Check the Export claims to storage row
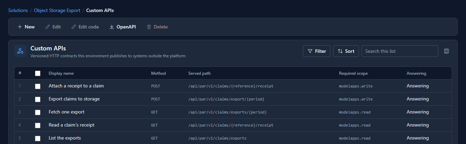Screen dimensions: 466x144 pyautogui.click(x=38, y=99)
